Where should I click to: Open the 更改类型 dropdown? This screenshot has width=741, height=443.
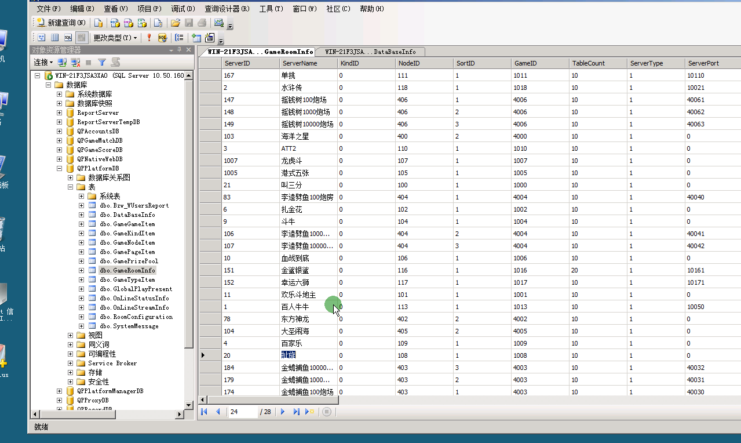pos(115,37)
